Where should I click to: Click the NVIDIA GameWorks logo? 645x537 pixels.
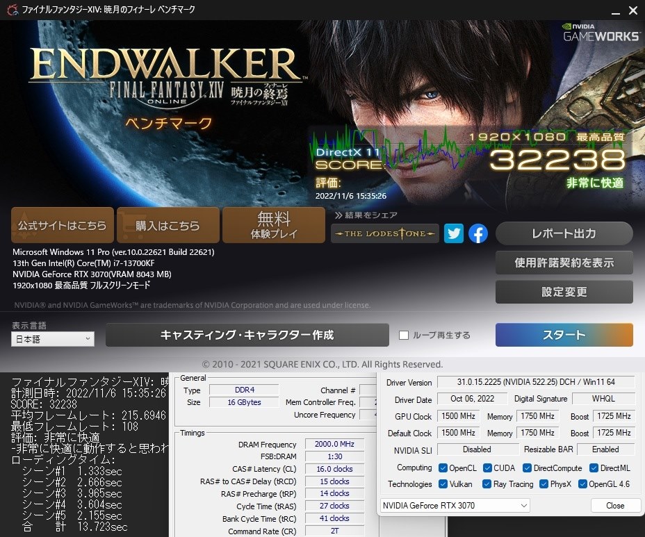[601, 33]
